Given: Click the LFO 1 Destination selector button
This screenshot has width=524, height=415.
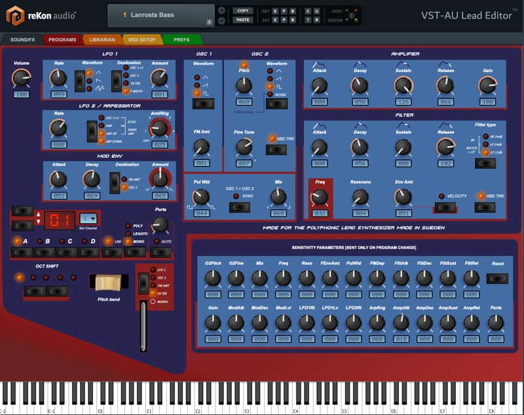Looking at the screenshot, I should [x=117, y=81].
